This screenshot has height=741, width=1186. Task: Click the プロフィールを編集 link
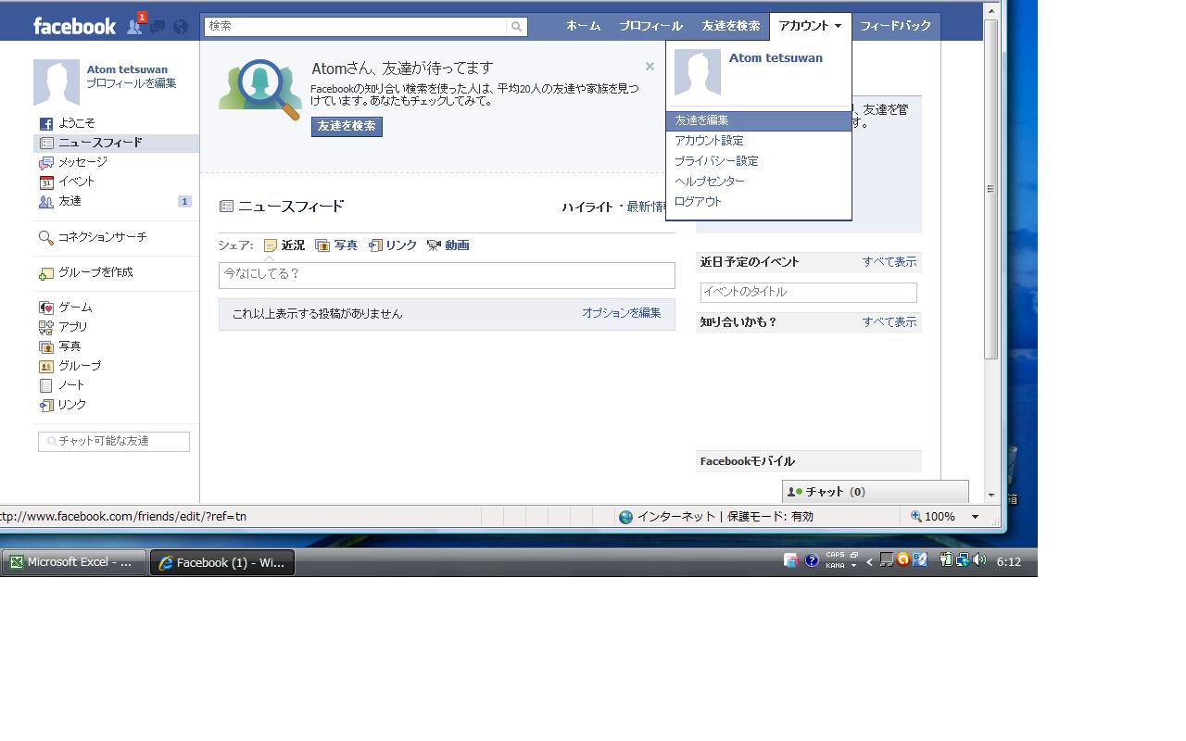point(132,83)
